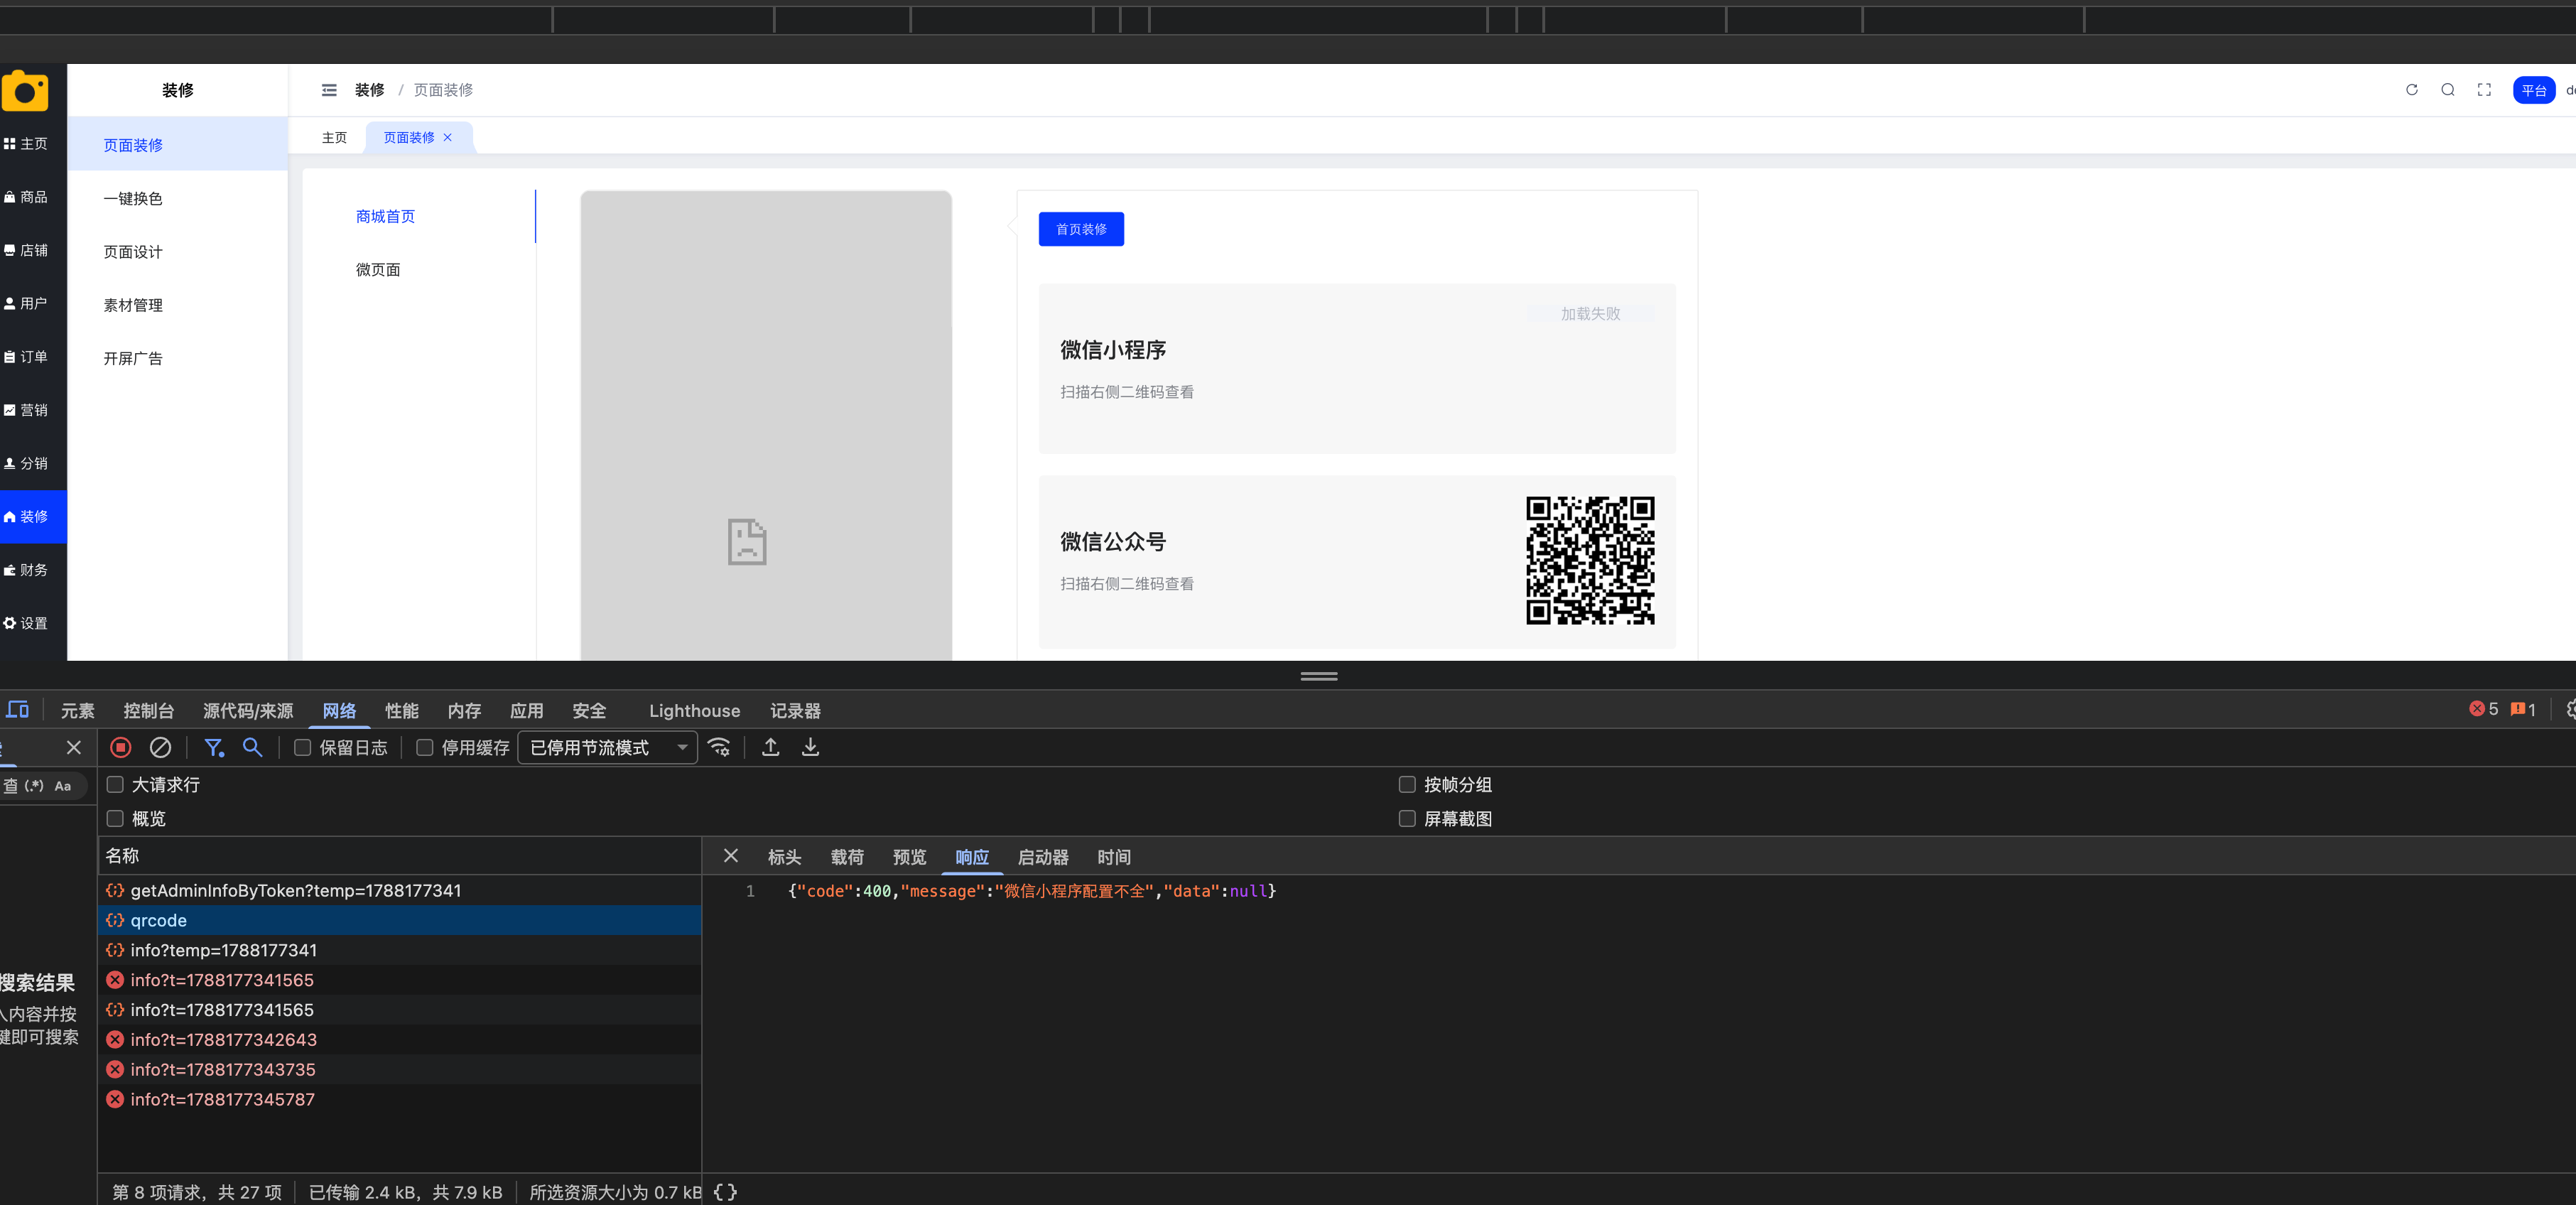Clear the network log with the circle-slash icon
The height and width of the screenshot is (1205, 2576).
point(160,747)
